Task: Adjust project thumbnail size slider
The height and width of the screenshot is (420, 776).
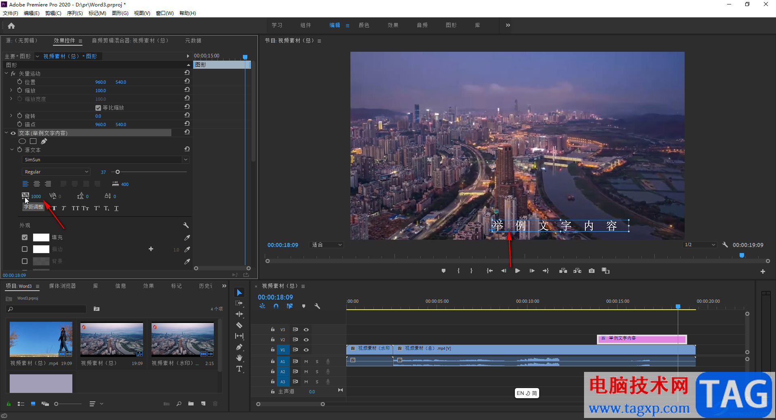Action: coord(56,404)
